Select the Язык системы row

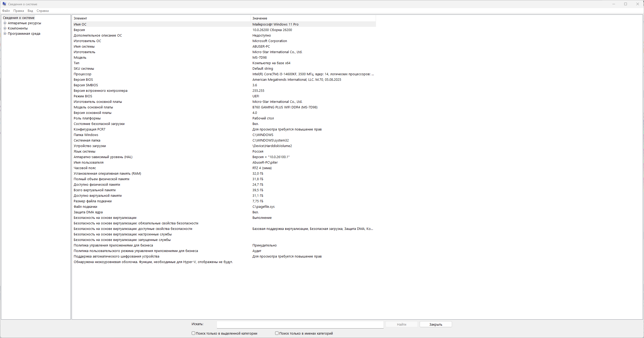(224, 152)
